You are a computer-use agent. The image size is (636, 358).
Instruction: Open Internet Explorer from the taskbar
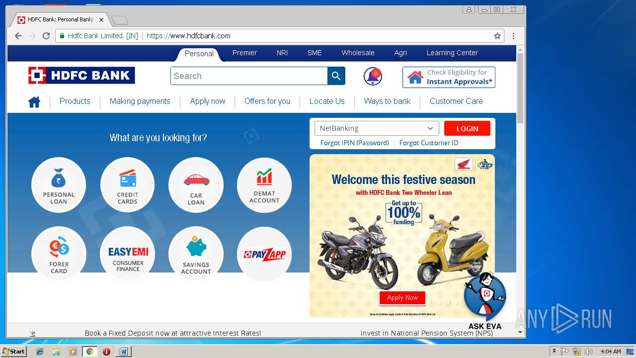point(40,352)
